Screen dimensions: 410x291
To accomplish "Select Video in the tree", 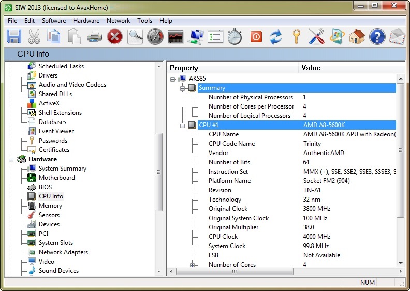I will 47,262.
